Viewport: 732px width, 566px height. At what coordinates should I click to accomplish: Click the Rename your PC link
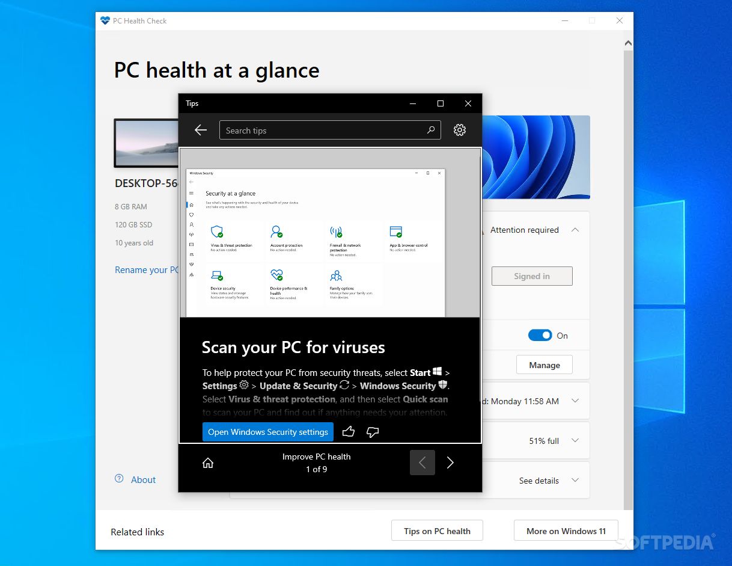[x=147, y=270]
